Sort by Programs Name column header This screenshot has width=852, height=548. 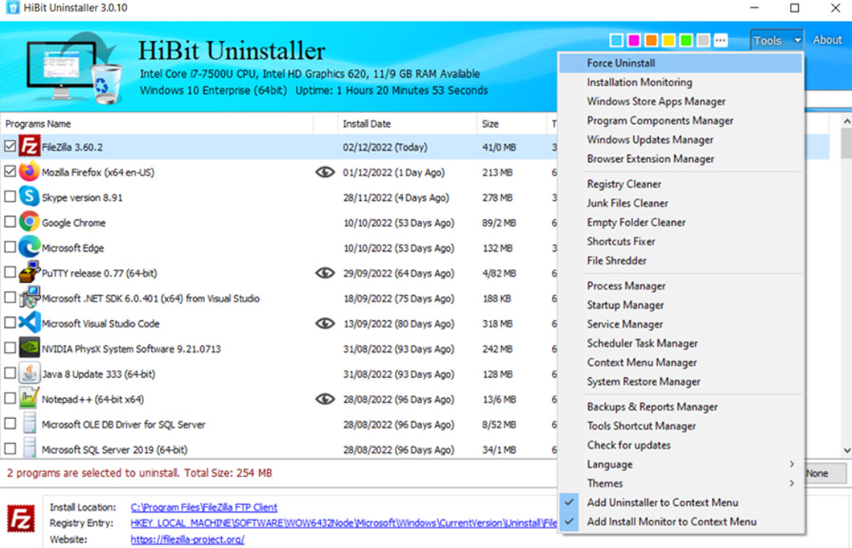tap(158, 124)
